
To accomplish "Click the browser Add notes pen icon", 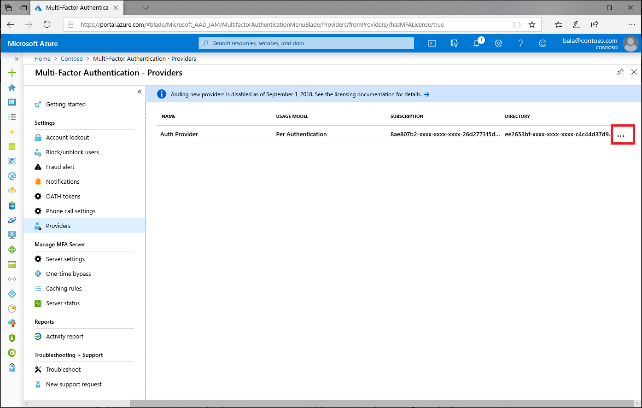I will pyautogui.click(x=577, y=24).
